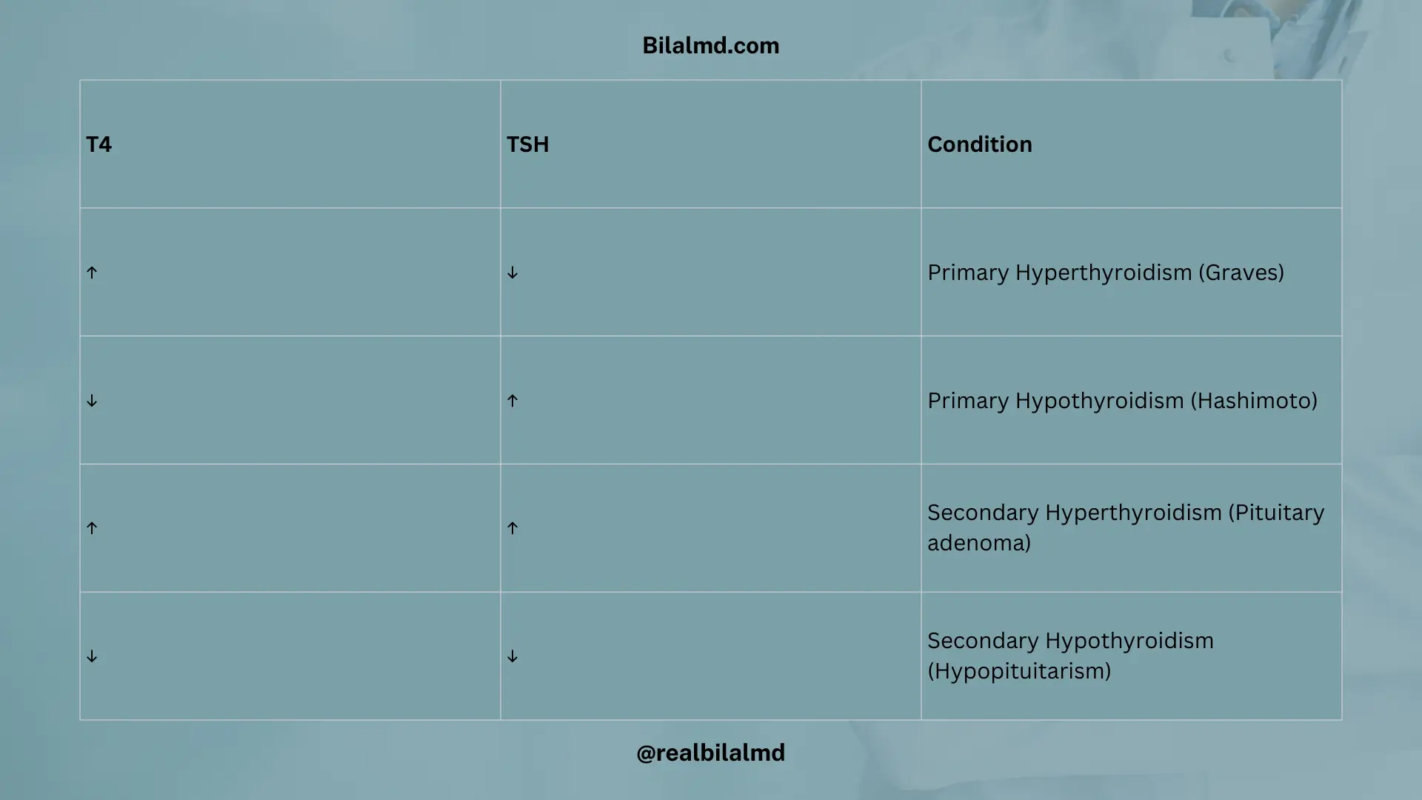
Task: Click the T4 down arrow in Hypopituitarism row
Action: pyautogui.click(x=92, y=656)
